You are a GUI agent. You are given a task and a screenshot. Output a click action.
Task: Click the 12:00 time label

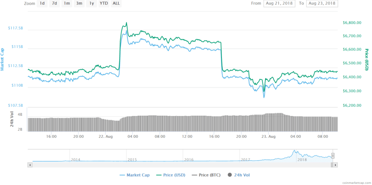(187, 137)
